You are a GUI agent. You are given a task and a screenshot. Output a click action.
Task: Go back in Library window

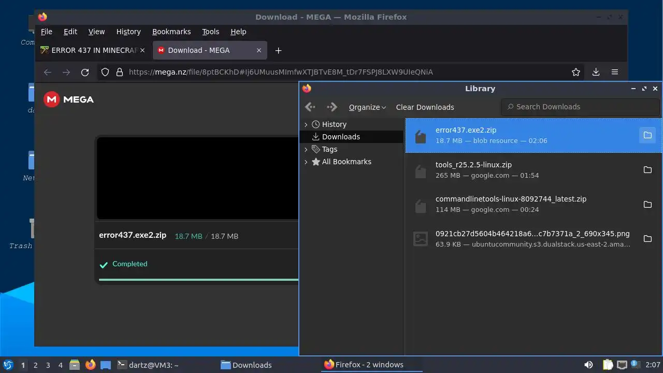310,107
